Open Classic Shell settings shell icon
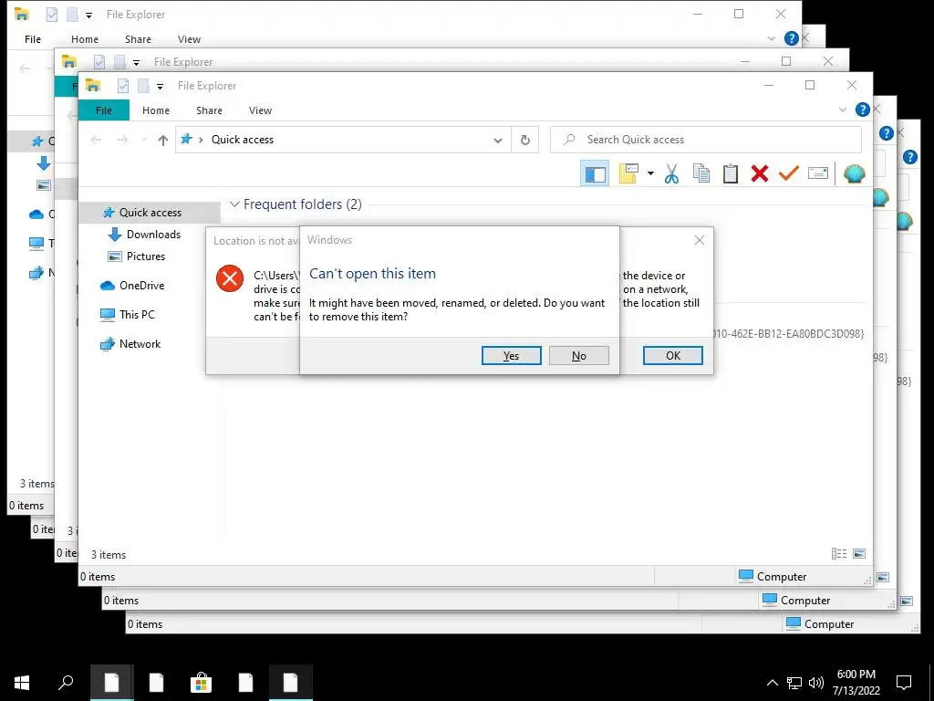Image resolution: width=934 pixels, height=701 pixels. [854, 173]
